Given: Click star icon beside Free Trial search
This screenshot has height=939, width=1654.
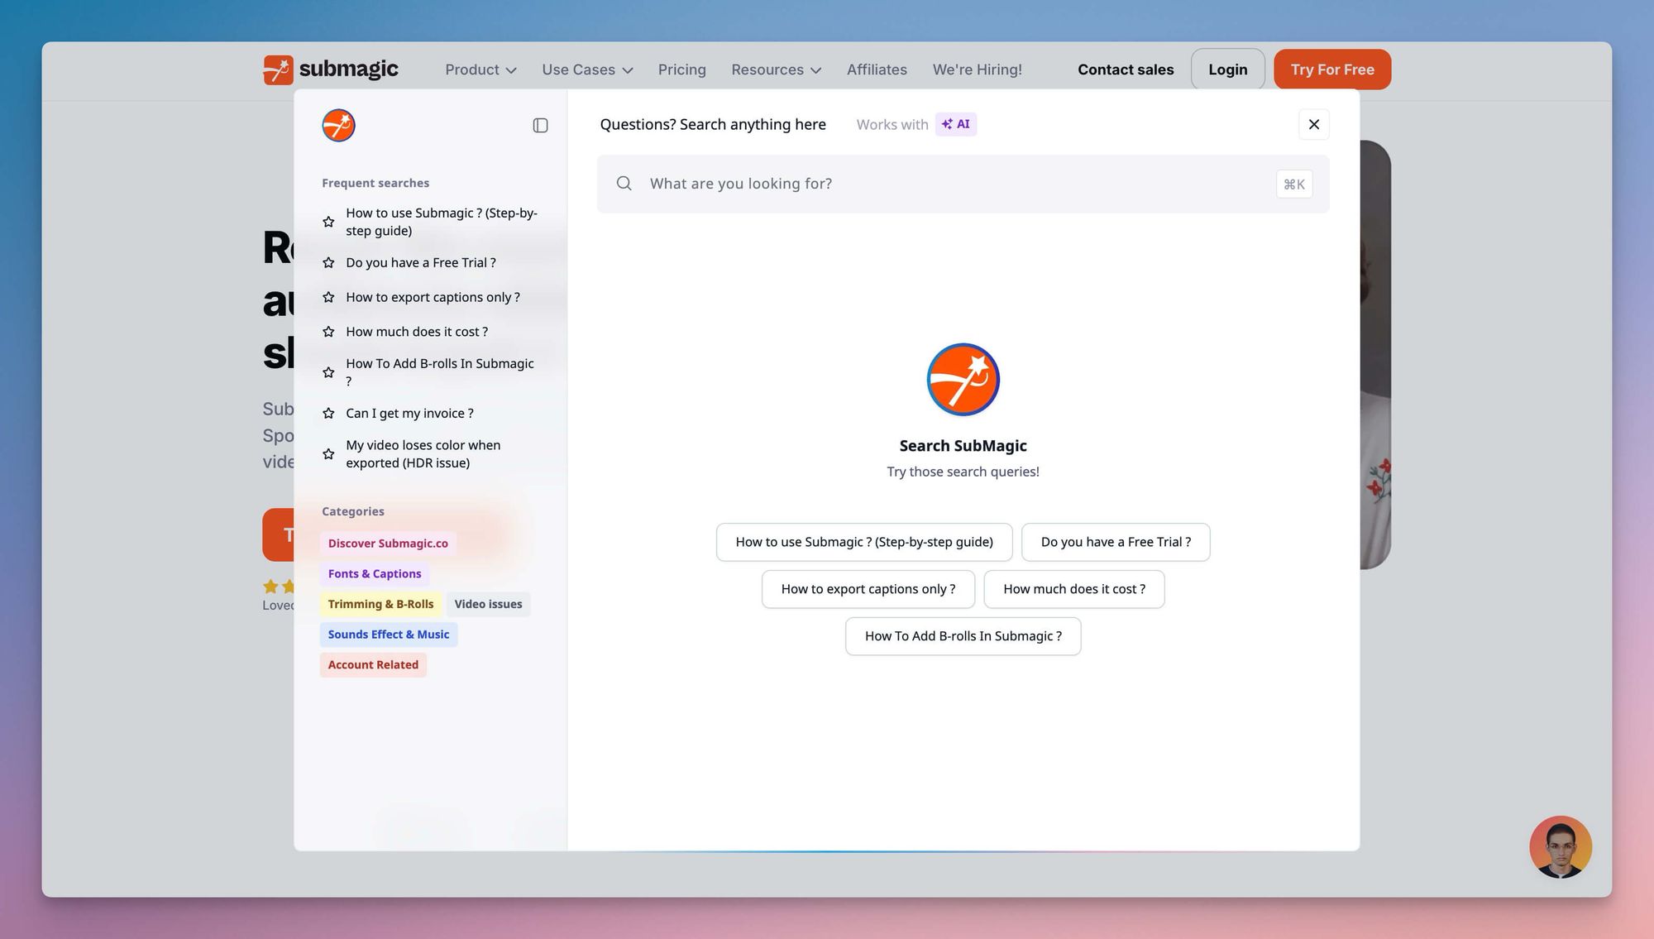Looking at the screenshot, I should (x=328, y=263).
